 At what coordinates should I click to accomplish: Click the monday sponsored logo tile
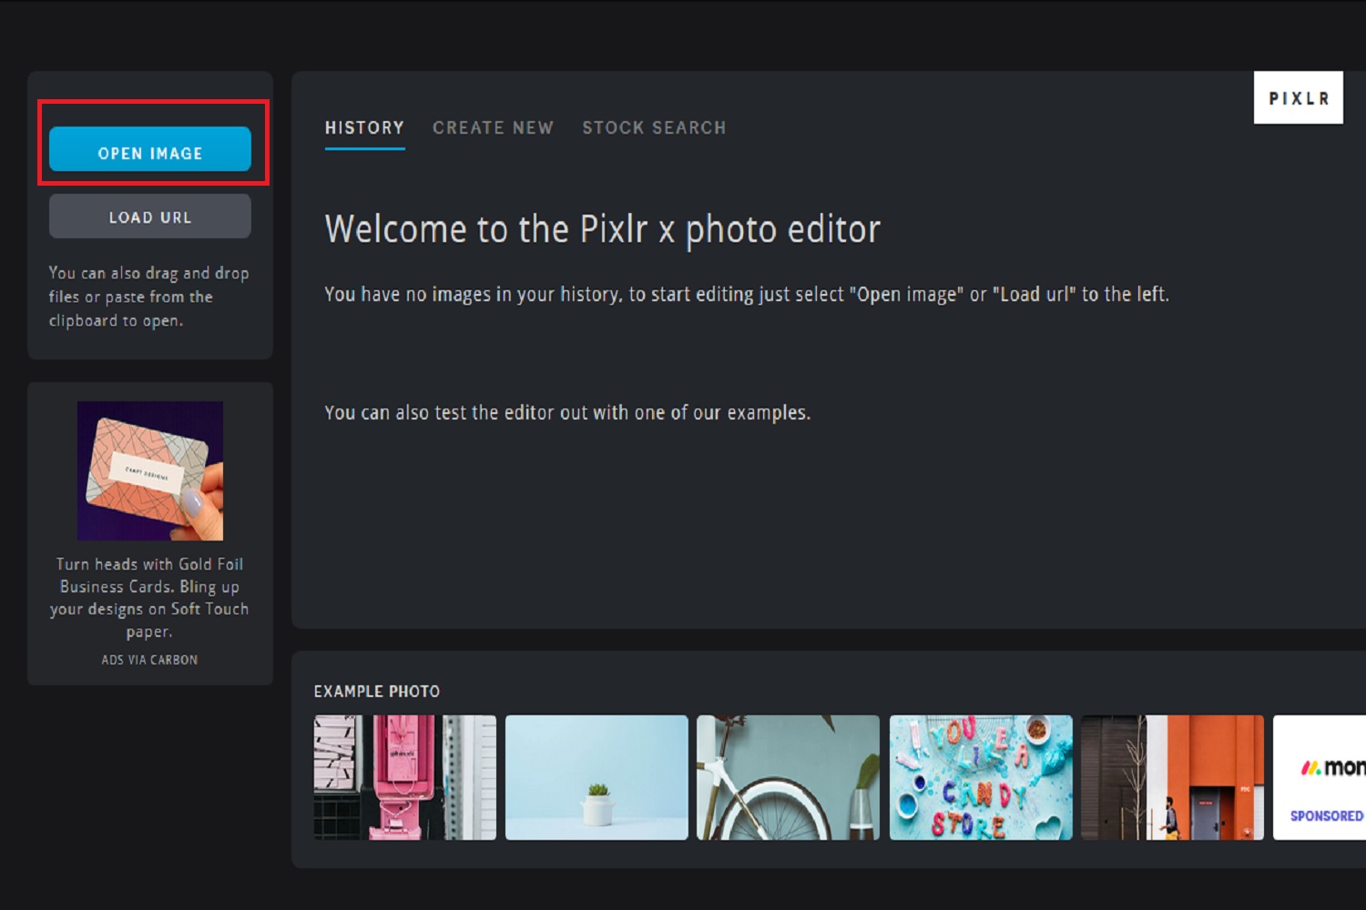click(x=1331, y=767)
